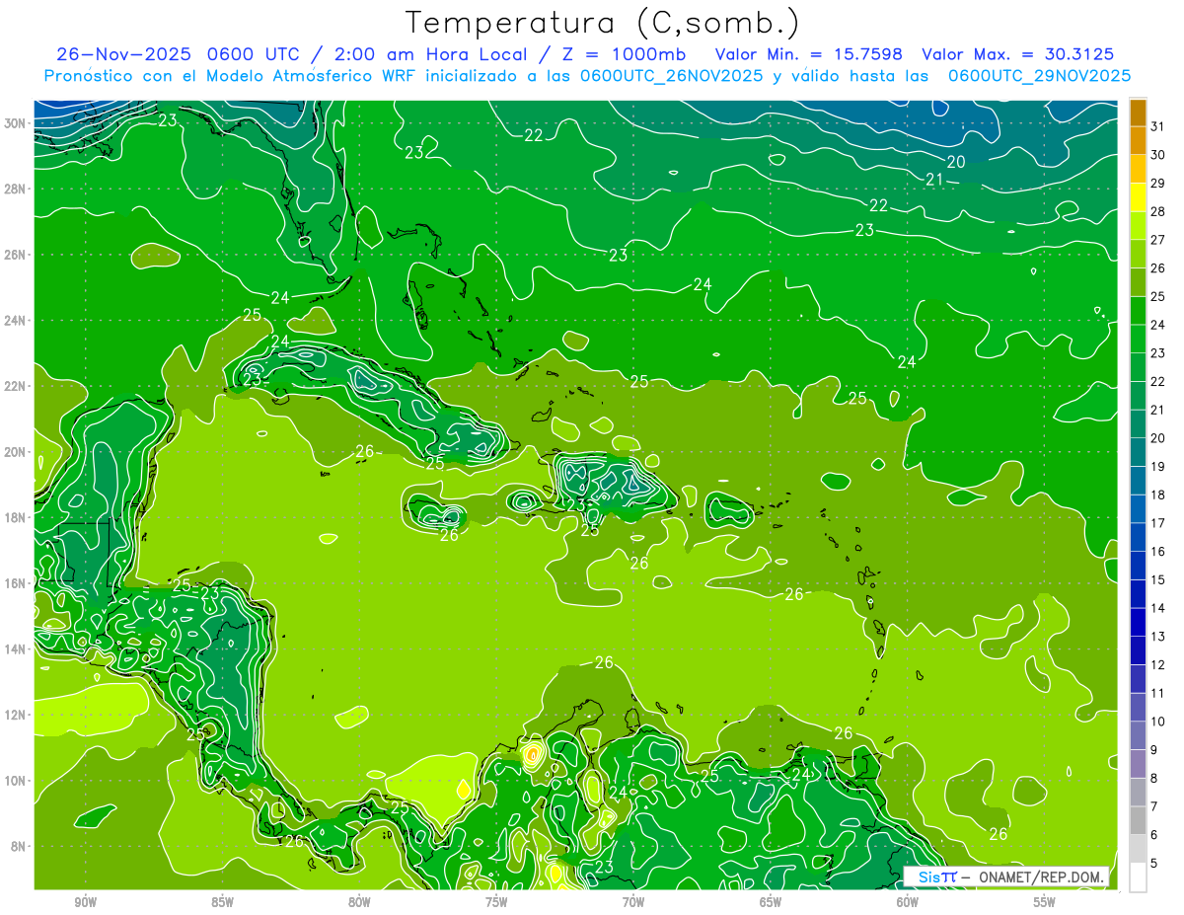Viewport: 1184px width, 915px height.
Task: Click the color scale label "11"
Action: point(1158,693)
